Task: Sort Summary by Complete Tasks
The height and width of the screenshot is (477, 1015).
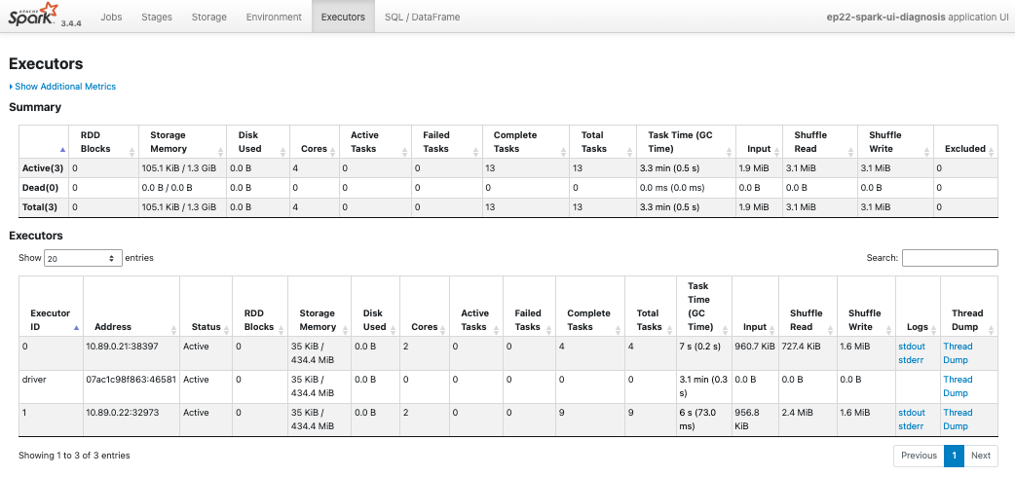Action: point(526,142)
